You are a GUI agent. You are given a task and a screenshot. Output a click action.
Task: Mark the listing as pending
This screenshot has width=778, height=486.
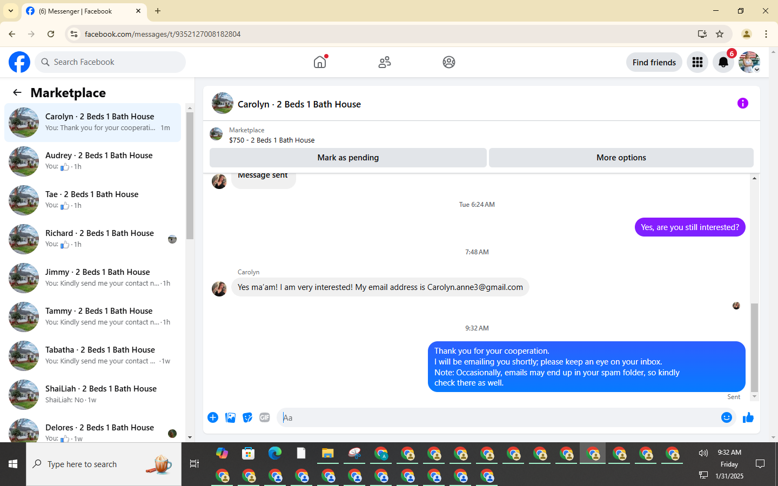(x=348, y=158)
